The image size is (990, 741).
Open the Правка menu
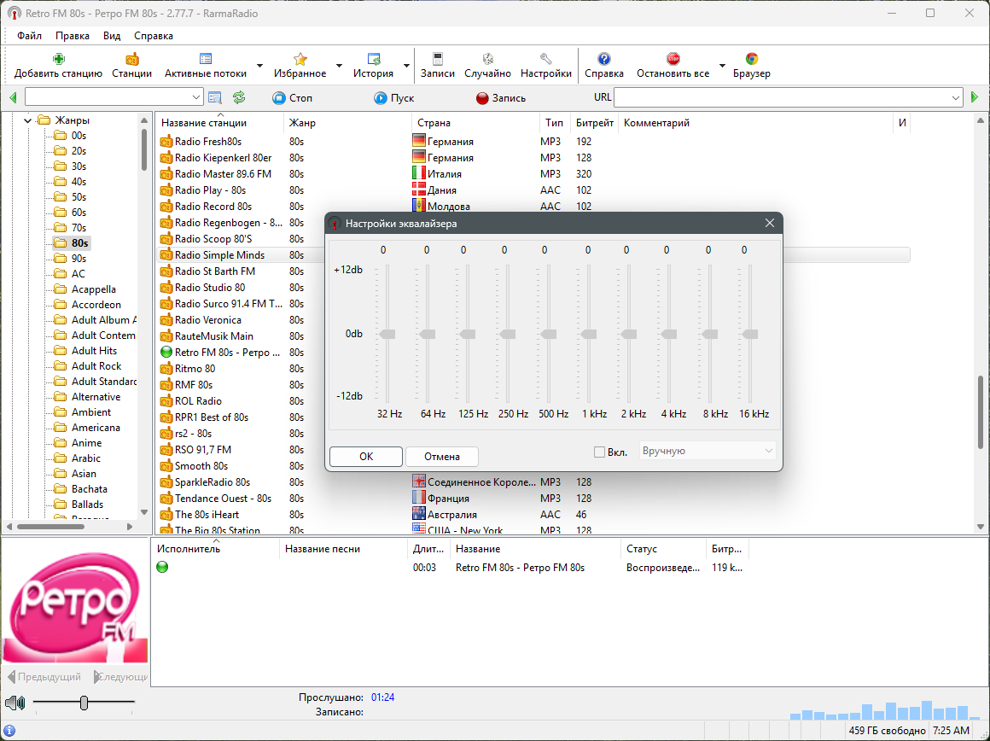point(73,36)
